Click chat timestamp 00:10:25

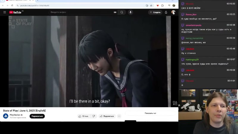point(231,14)
